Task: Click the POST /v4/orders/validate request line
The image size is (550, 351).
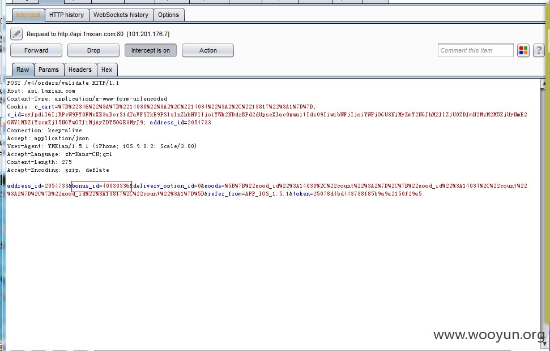Action: (x=63, y=83)
